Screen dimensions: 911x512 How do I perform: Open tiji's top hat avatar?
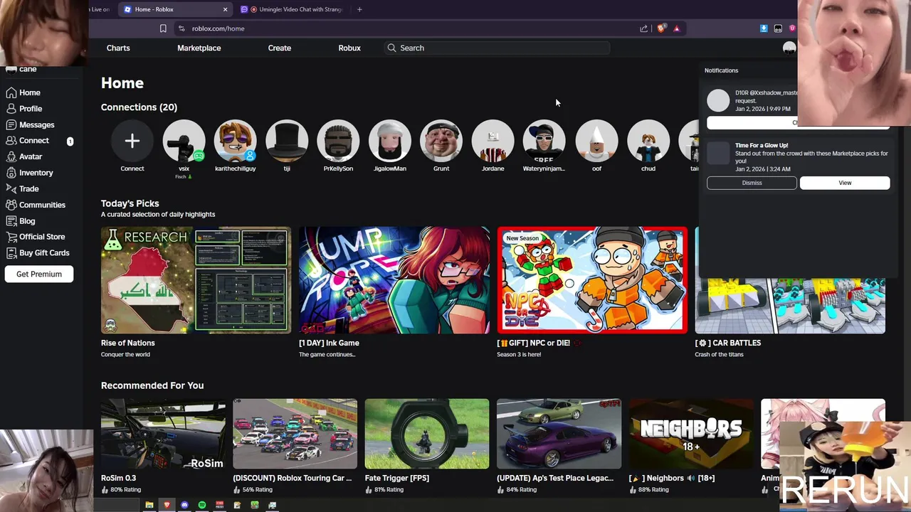click(x=287, y=141)
